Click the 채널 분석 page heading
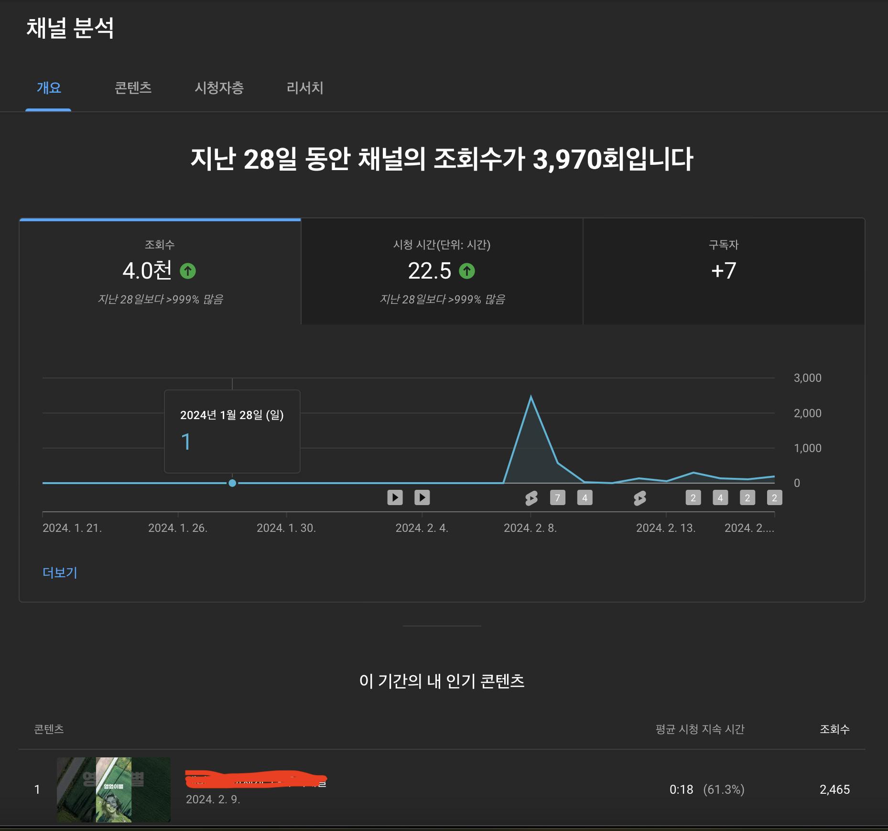This screenshot has width=888, height=831. [70, 28]
